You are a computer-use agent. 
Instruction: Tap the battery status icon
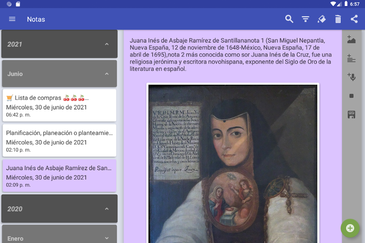346,4
